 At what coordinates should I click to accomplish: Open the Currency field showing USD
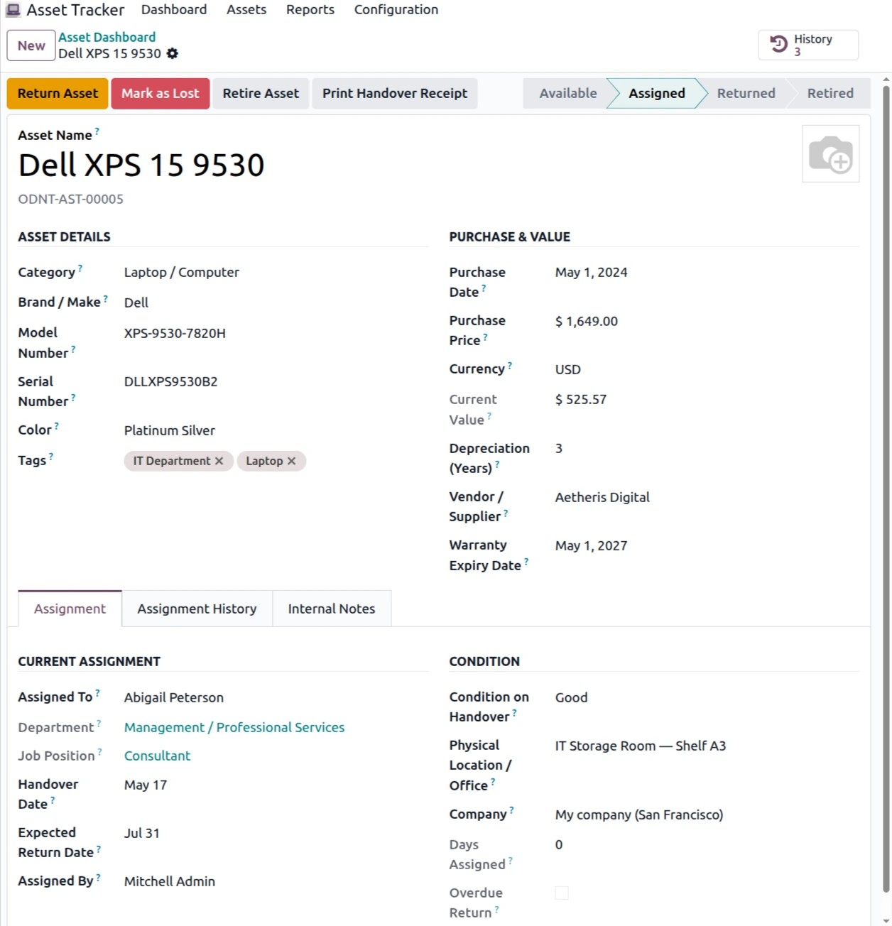point(707,369)
